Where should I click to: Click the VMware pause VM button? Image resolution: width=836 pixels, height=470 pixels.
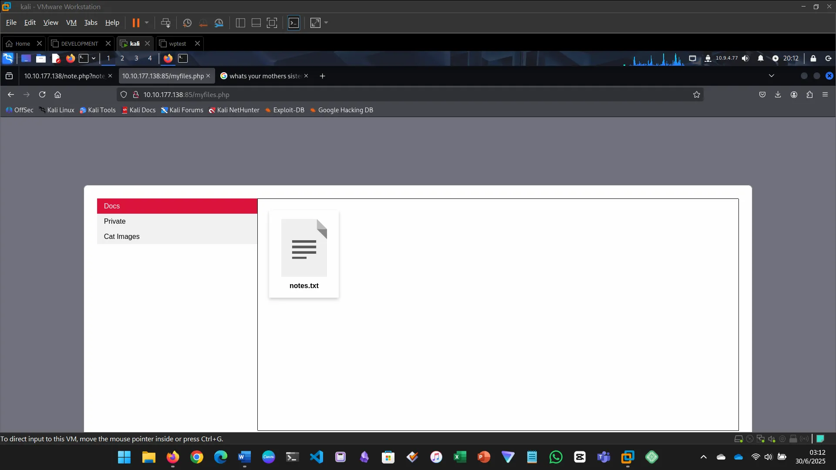tap(136, 23)
